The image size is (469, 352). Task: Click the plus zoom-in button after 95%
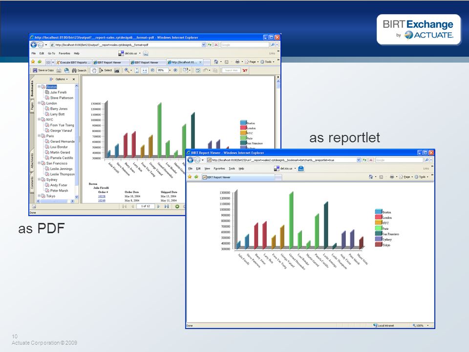175,70
